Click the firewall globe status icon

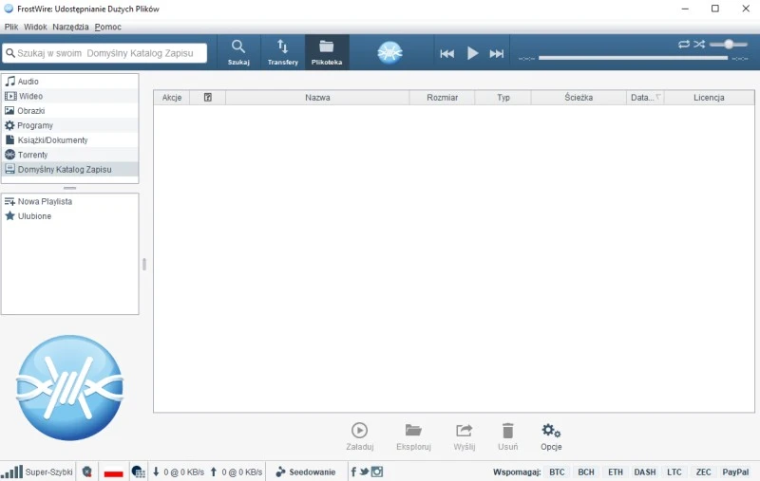click(x=138, y=472)
